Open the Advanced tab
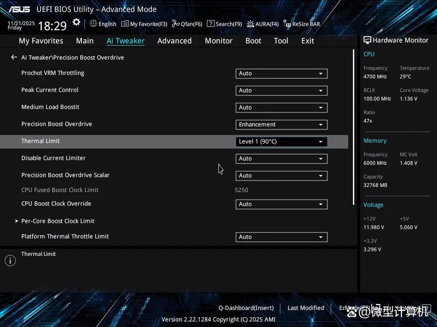437x327 pixels. (x=175, y=41)
